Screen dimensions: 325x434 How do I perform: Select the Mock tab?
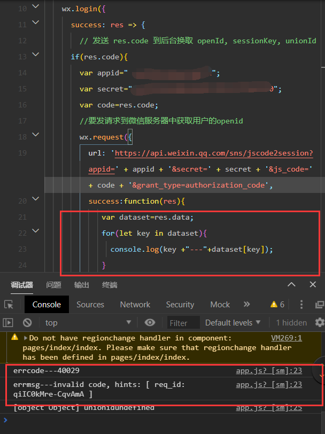220,305
